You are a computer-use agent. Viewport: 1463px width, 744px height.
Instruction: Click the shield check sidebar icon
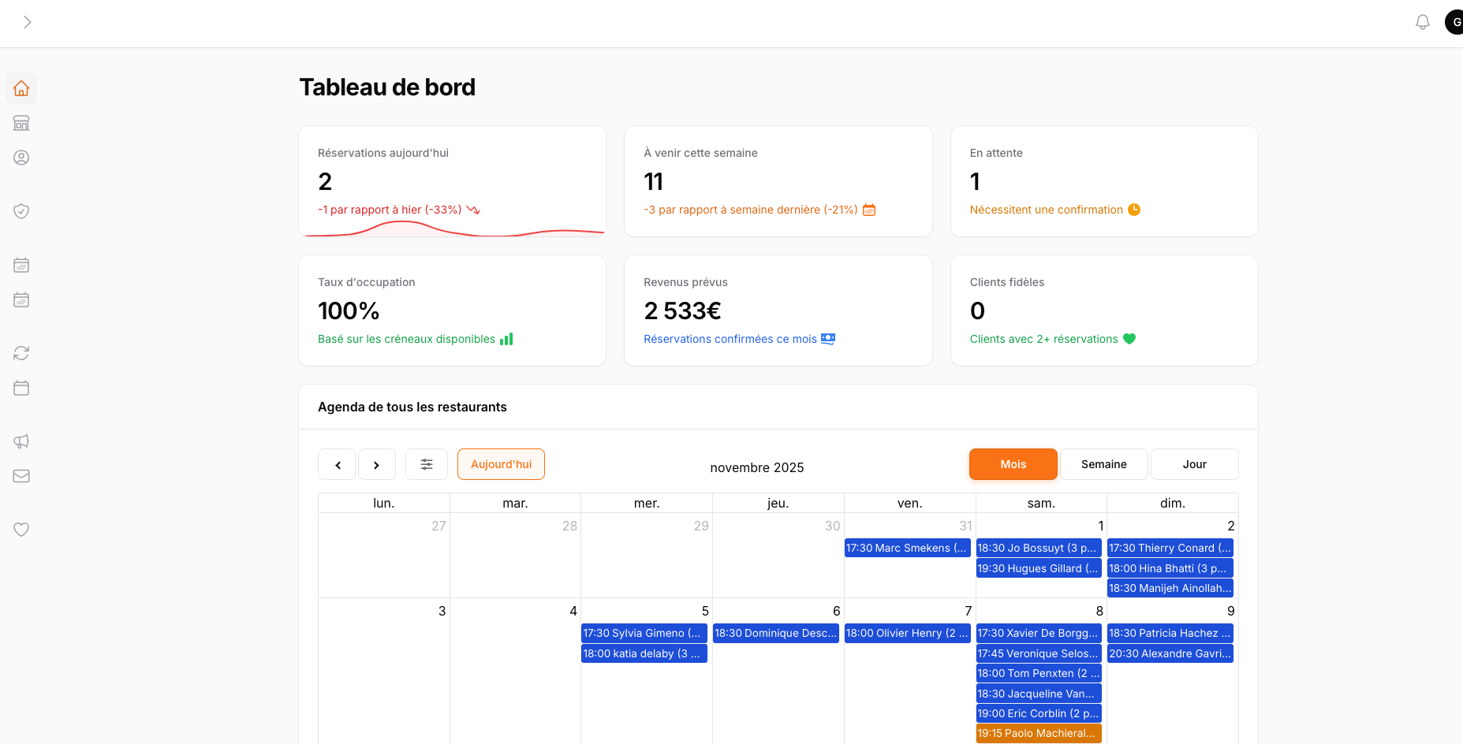tap(21, 211)
